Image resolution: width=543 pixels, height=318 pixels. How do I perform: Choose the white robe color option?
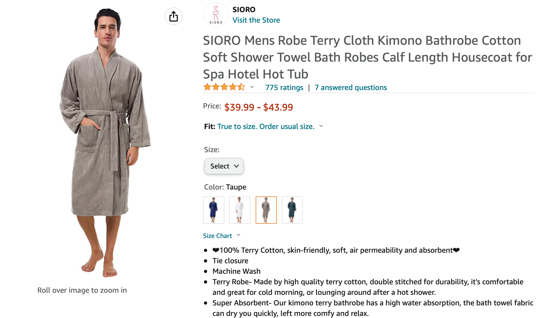tap(240, 210)
